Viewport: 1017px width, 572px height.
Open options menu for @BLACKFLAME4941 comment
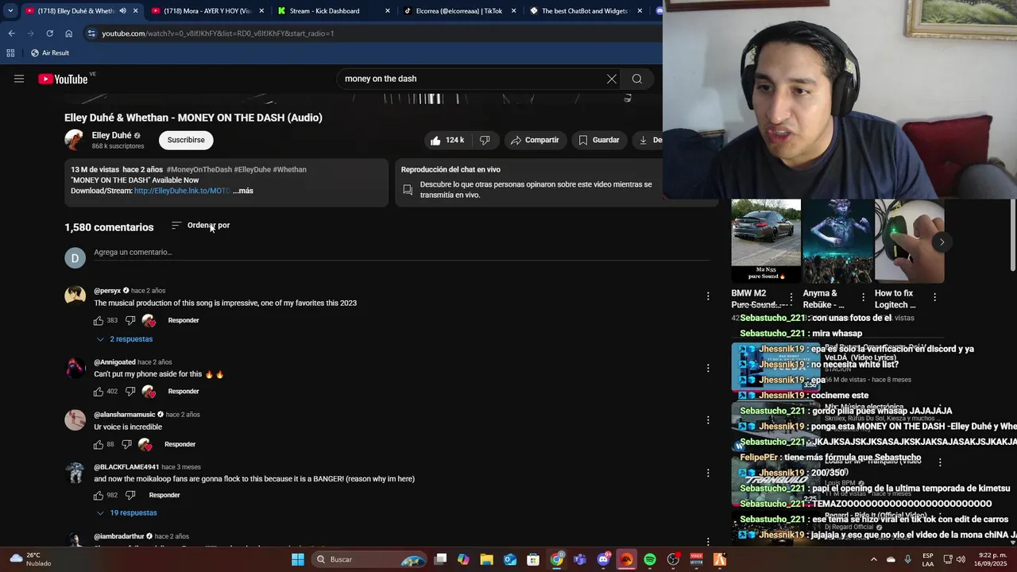pyautogui.click(x=708, y=473)
